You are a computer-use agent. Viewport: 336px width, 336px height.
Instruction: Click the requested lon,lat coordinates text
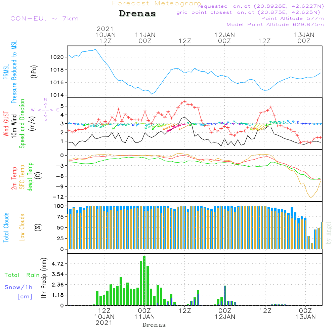[261, 6]
